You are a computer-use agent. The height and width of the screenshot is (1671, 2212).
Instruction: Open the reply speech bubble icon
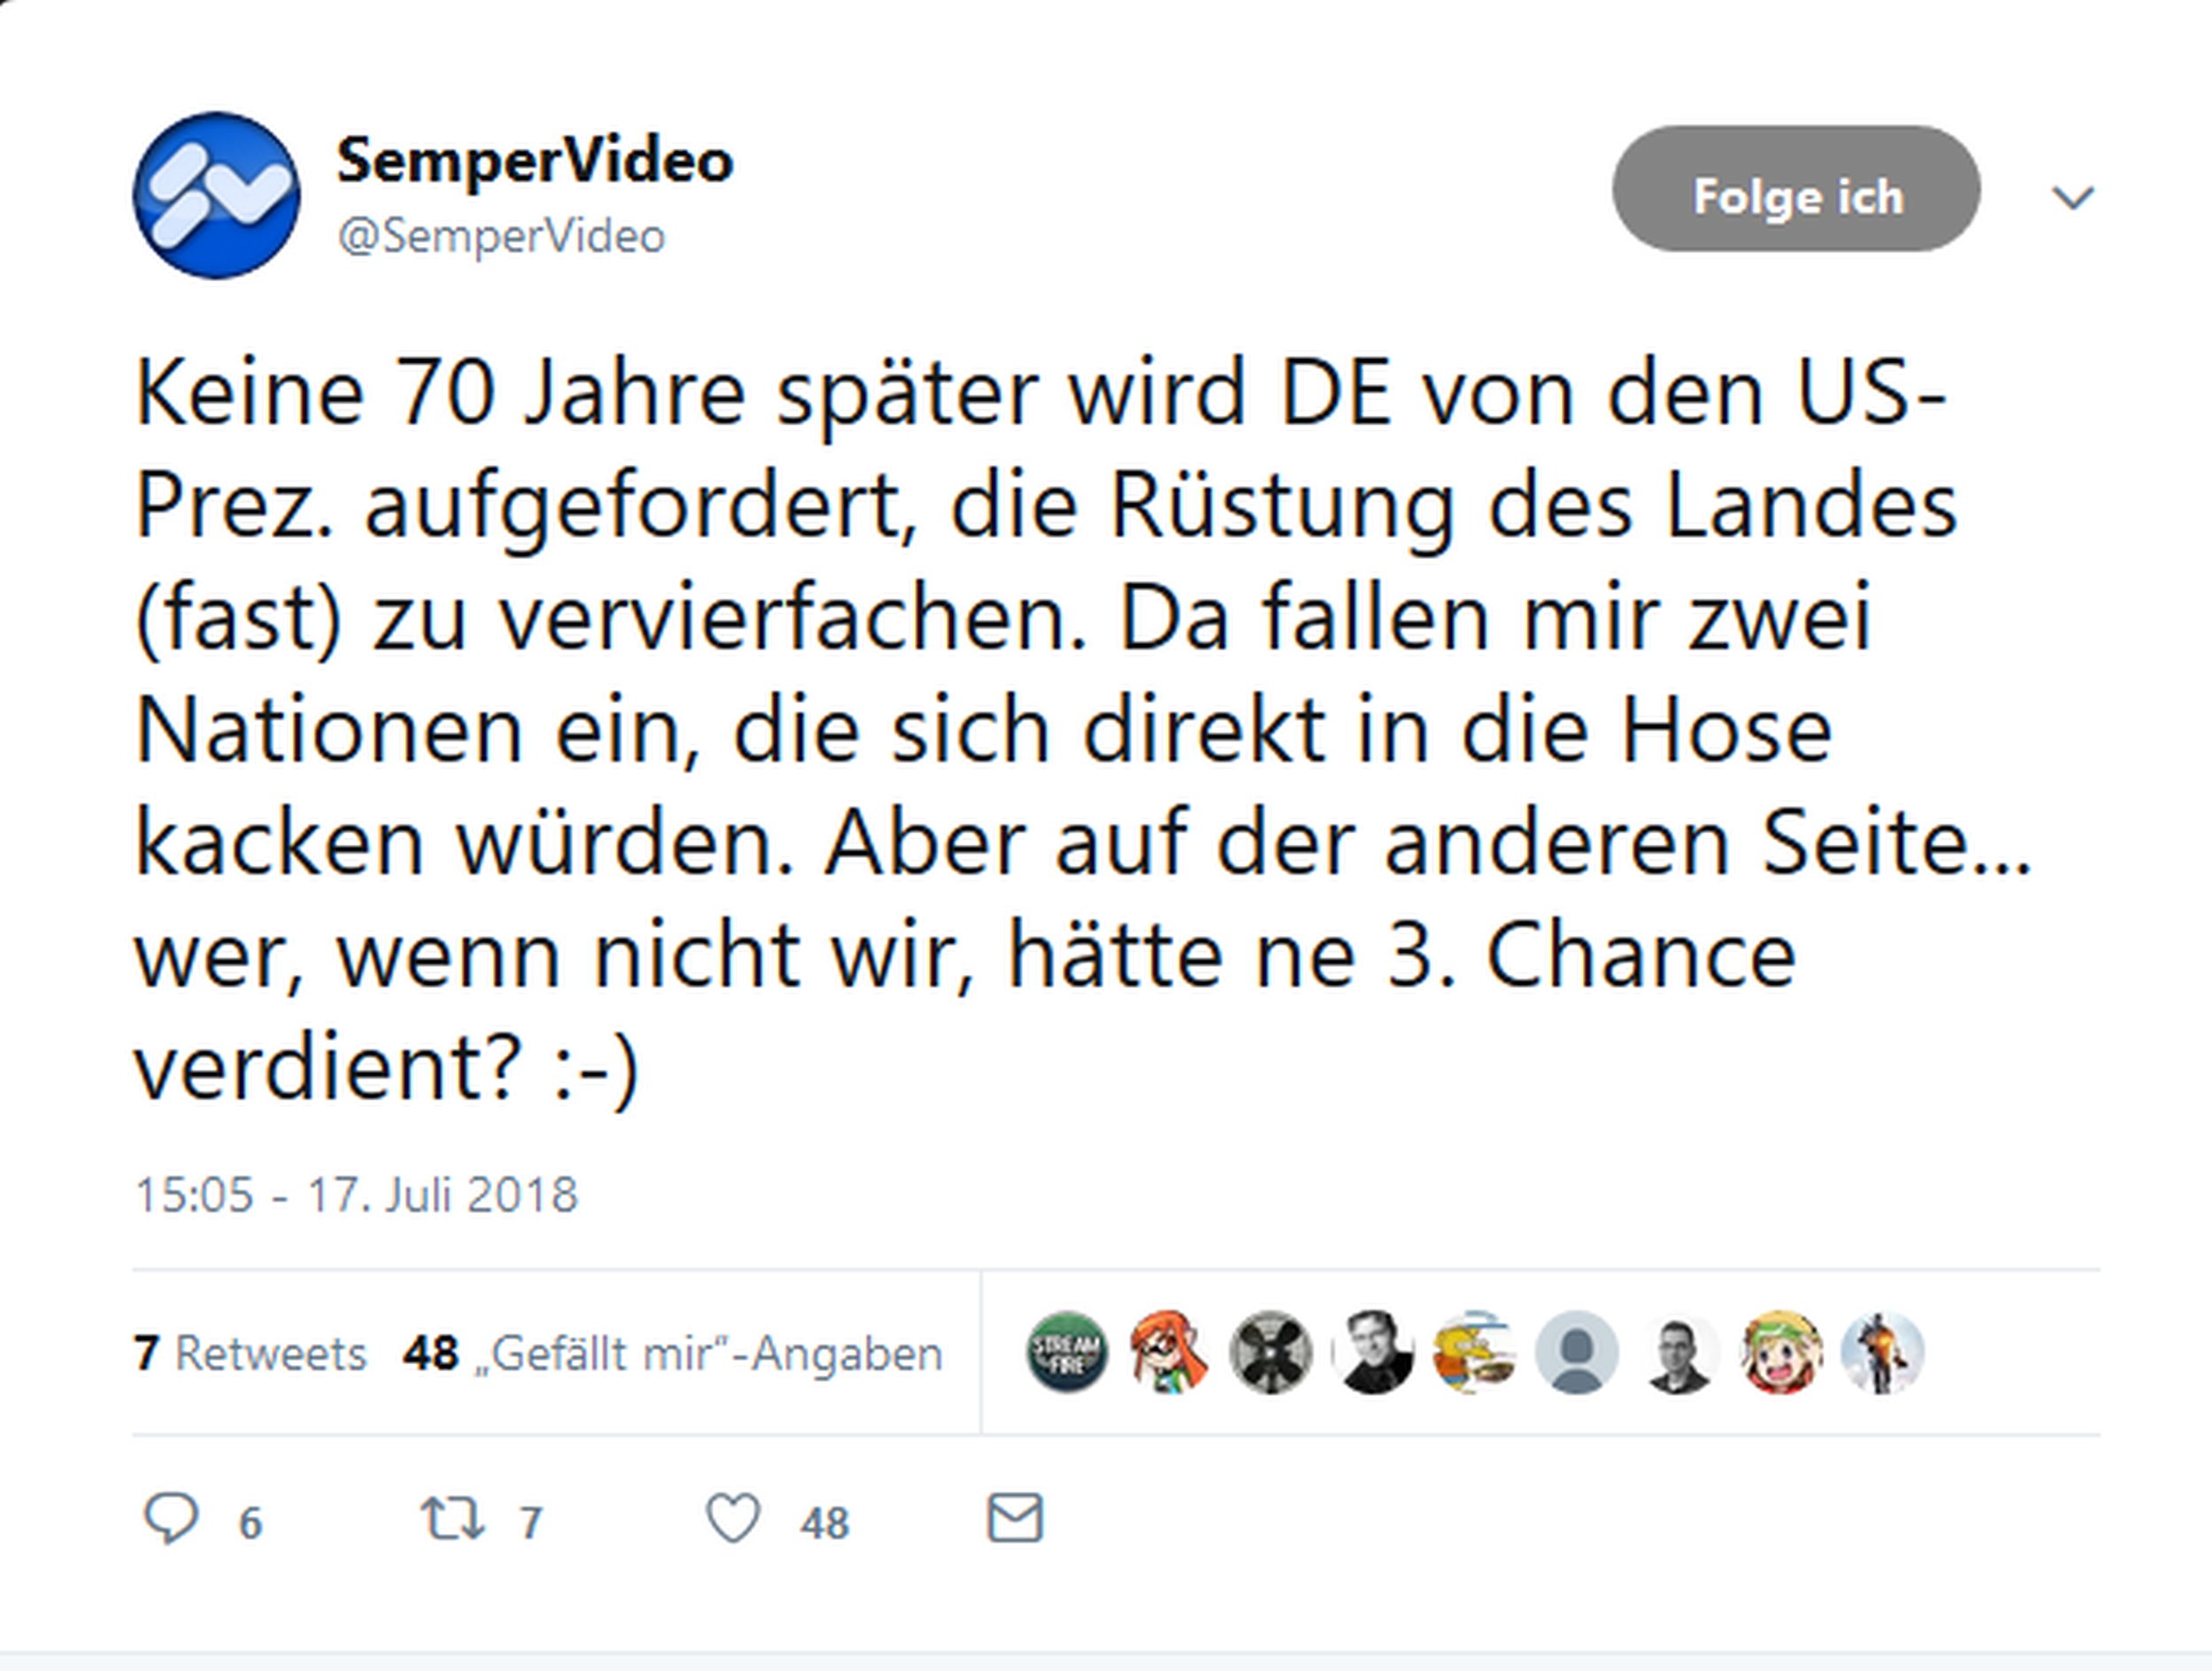point(171,1519)
